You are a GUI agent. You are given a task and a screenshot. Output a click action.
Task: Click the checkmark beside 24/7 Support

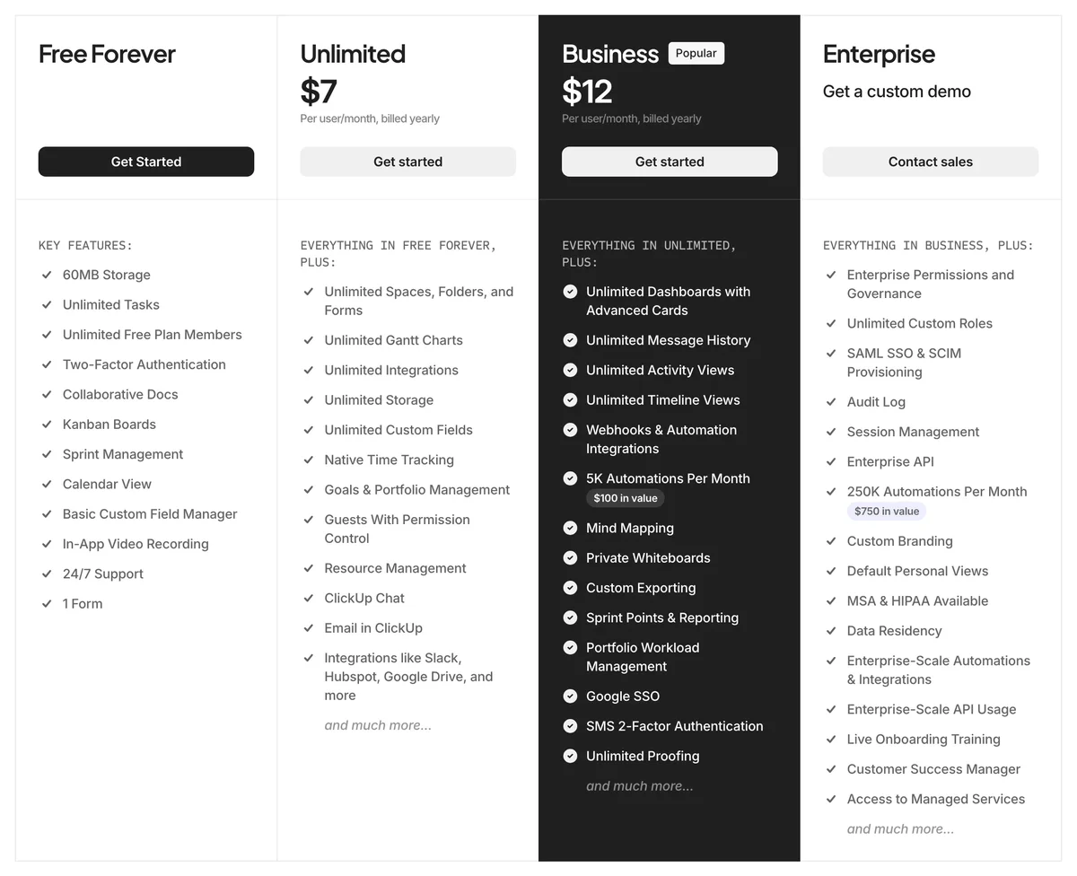click(x=47, y=574)
